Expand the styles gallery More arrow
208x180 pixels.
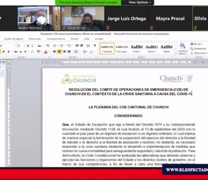pos(176,53)
